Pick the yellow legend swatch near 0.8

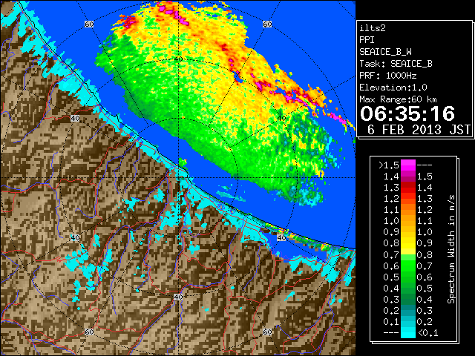[408, 244]
